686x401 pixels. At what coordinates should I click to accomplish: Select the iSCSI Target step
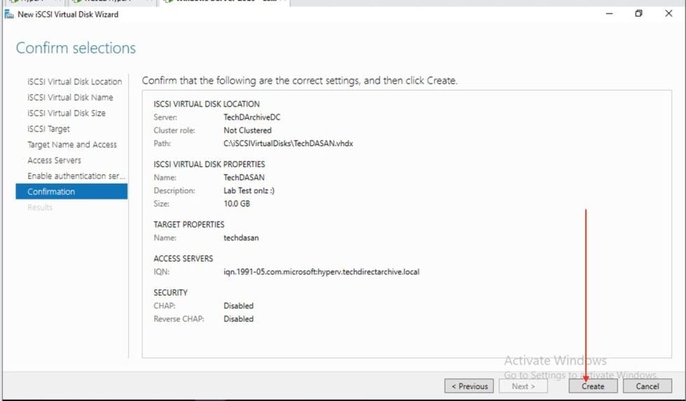click(48, 129)
